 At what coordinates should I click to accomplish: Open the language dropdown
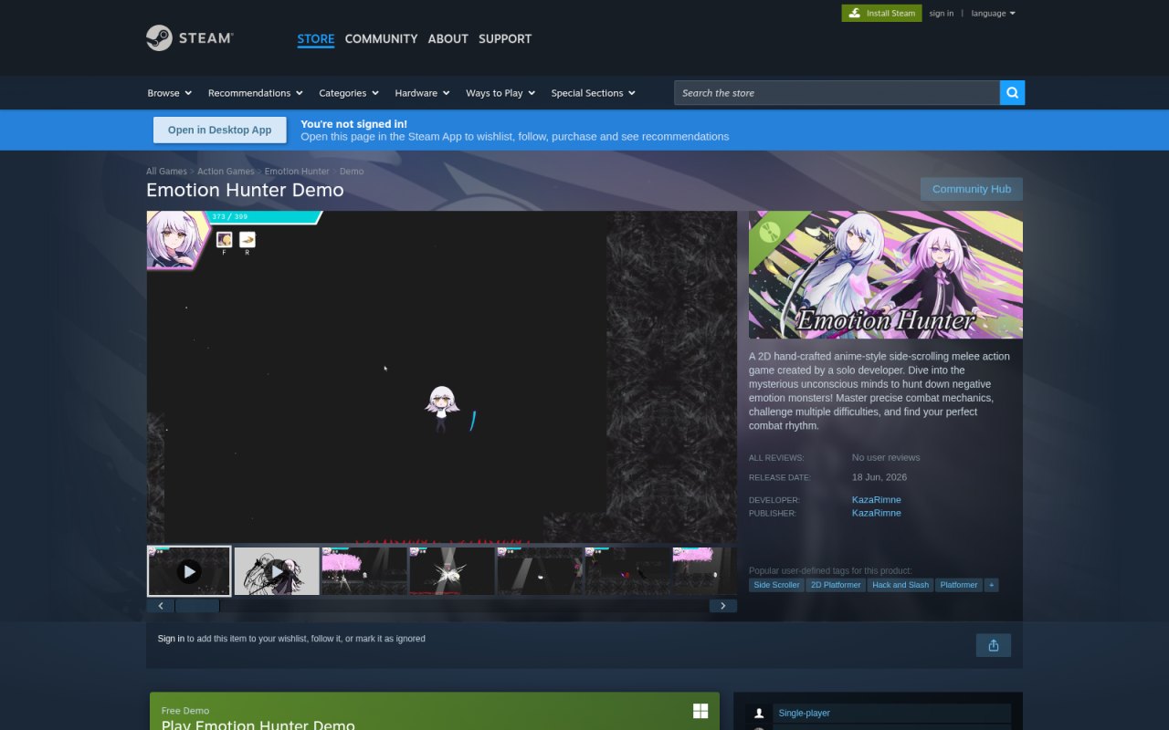(x=993, y=13)
